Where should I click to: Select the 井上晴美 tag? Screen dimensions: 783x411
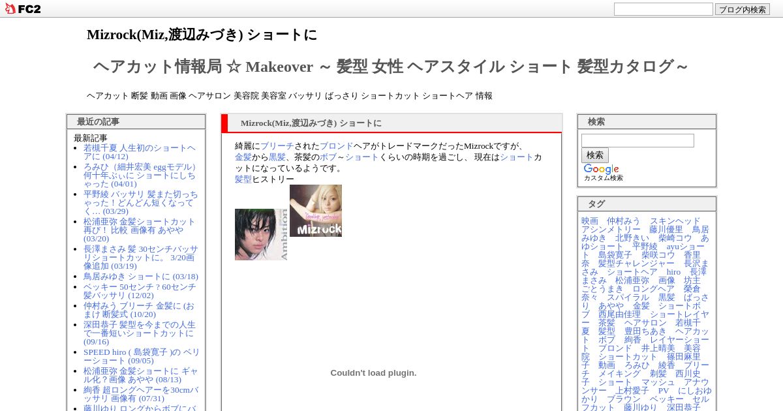(658, 348)
